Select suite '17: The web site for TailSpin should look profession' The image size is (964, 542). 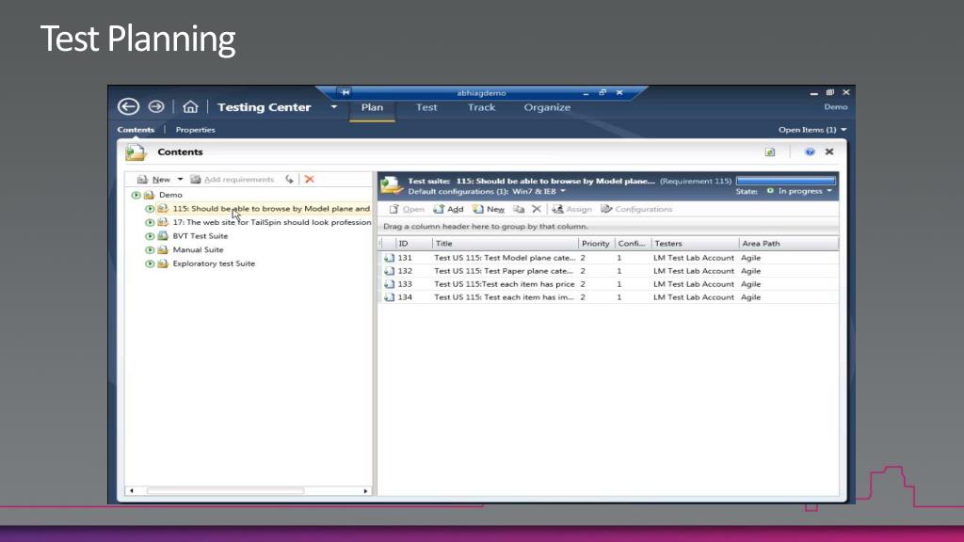click(x=272, y=222)
